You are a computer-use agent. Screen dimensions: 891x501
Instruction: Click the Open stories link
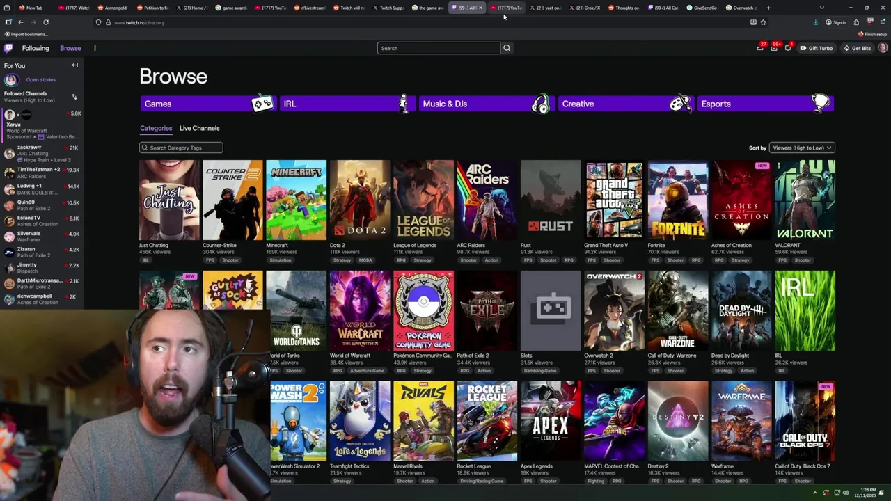[x=41, y=80]
